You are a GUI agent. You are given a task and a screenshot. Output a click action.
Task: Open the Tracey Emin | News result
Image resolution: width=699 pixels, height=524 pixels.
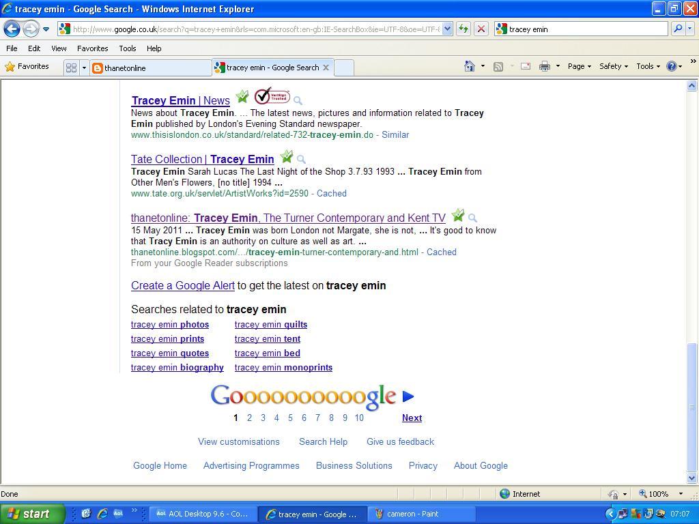coord(180,101)
